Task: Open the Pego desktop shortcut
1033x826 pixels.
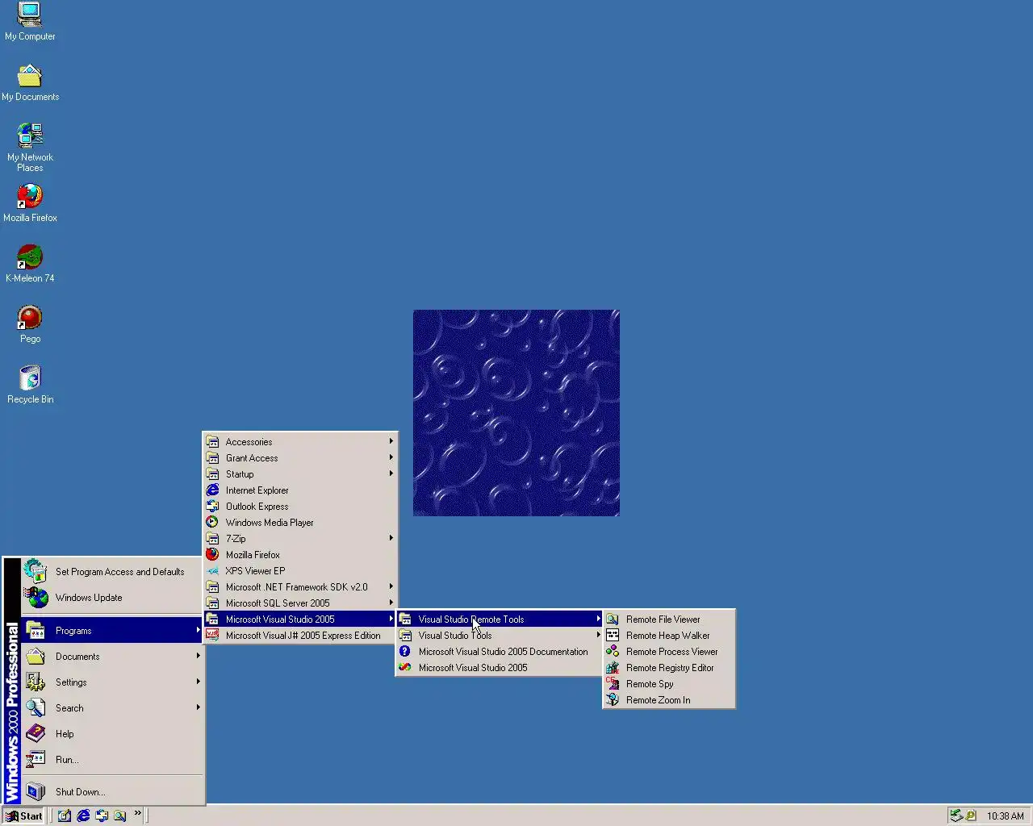Action: pyautogui.click(x=30, y=324)
